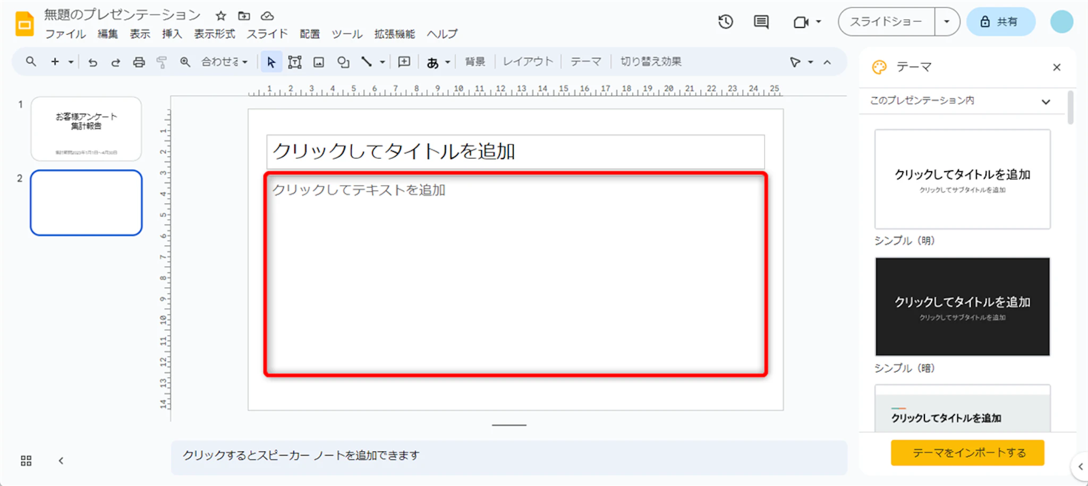
Task: Click the add comment icon in toolbar
Action: (404, 62)
